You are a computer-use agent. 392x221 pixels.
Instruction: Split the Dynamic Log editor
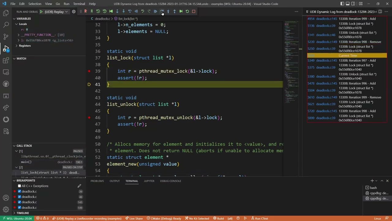[380, 12]
